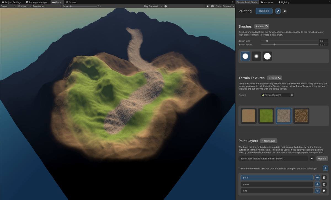This screenshot has width=331, height=200.
Task: Select the solid circle brush shape
Action: coord(267,56)
